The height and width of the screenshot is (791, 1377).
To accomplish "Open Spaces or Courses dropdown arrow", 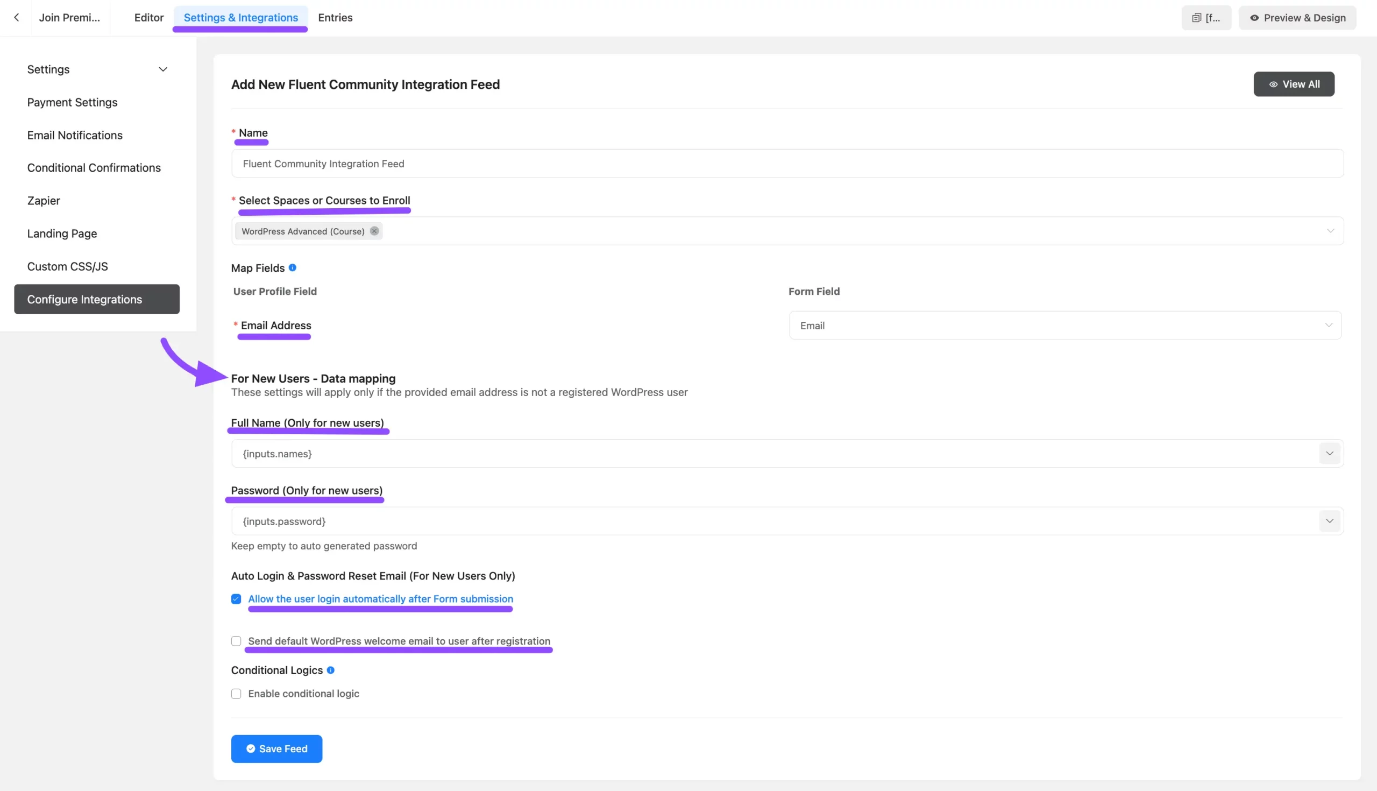I will (x=1330, y=231).
